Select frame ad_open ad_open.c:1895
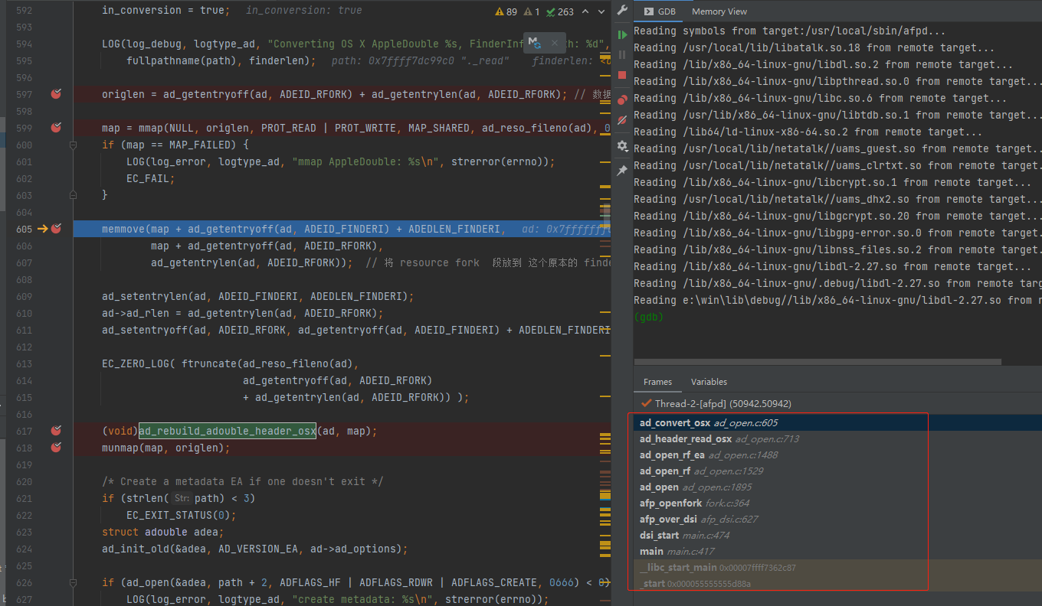Screen dimensions: 1042x606 (837, 487)
